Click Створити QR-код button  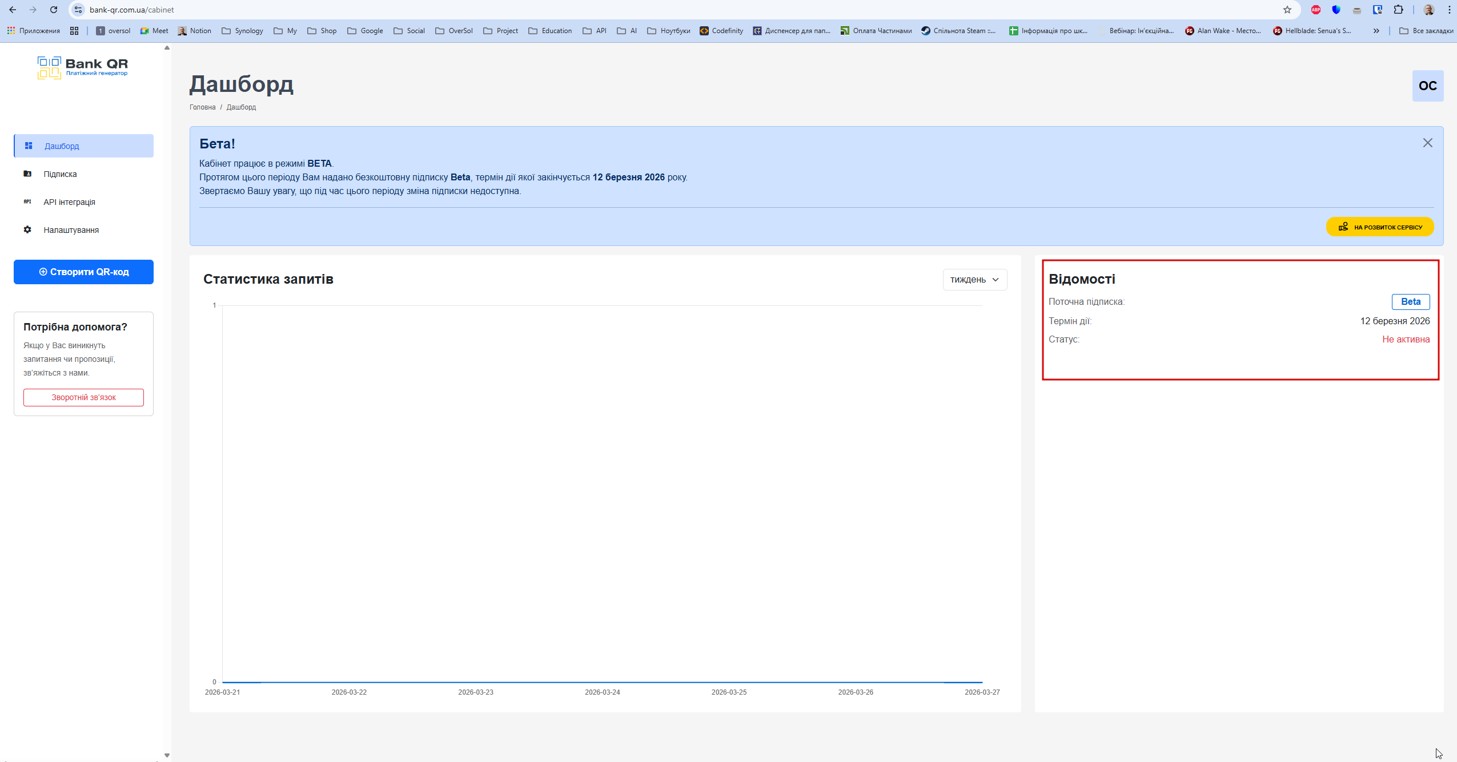click(83, 272)
